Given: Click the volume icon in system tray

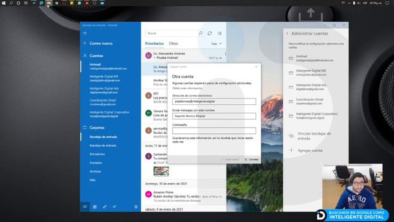Looking at the screenshot, I should coord(358,3).
